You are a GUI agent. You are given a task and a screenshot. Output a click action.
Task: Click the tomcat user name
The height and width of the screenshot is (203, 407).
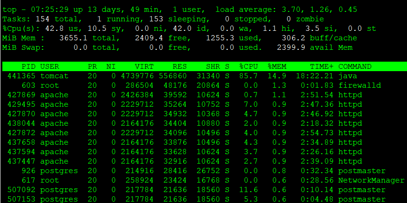tap(54, 76)
